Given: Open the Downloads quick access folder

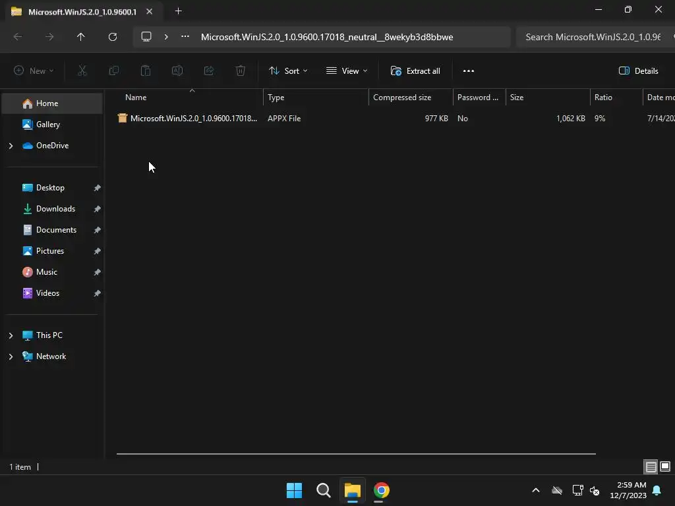Looking at the screenshot, I should [x=55, y=209].
